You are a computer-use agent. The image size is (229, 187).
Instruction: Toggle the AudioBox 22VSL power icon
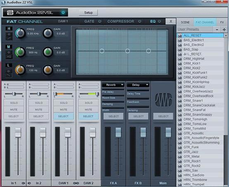[63, 12]
